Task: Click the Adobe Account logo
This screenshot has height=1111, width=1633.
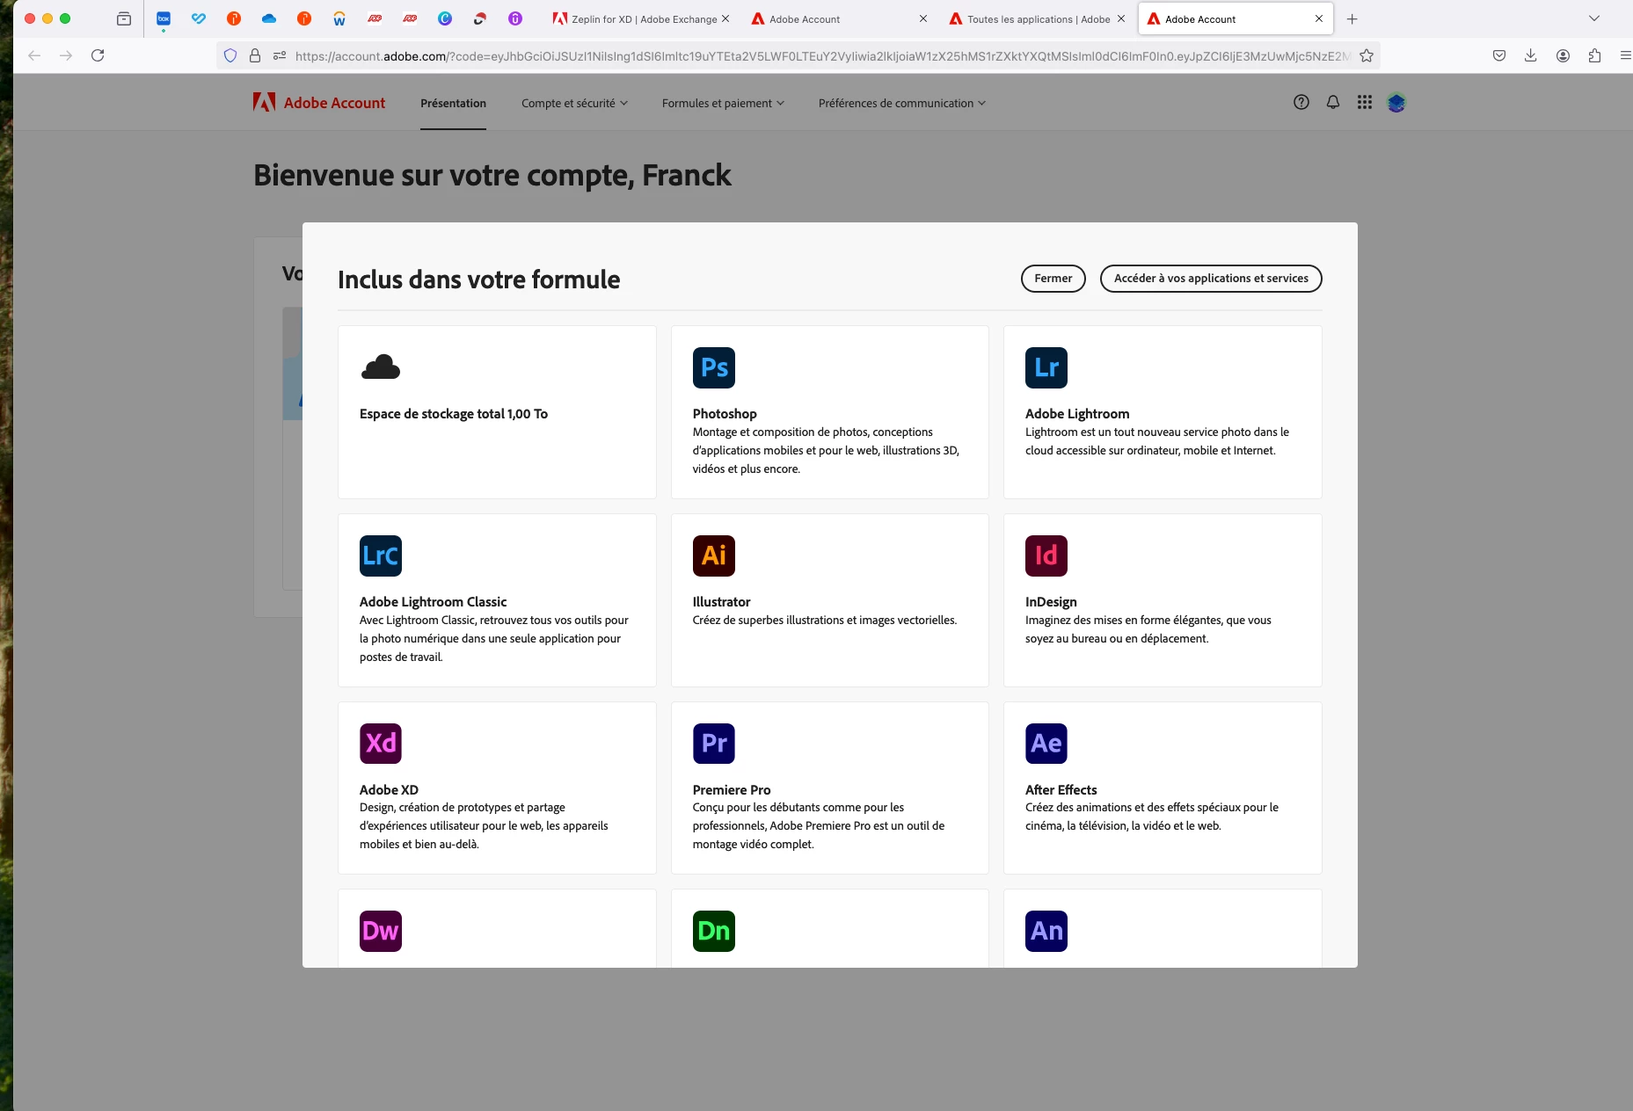Action: click(319, 103)
